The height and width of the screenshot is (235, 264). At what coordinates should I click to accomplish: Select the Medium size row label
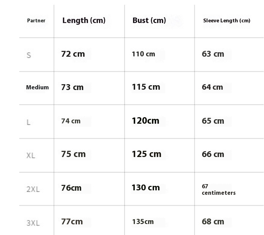[37, 87]
